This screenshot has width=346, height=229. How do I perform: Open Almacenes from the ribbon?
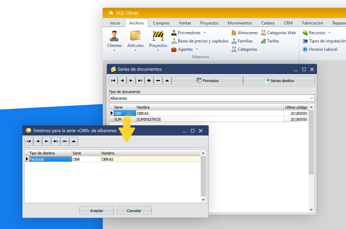click(x=245, y=33)
